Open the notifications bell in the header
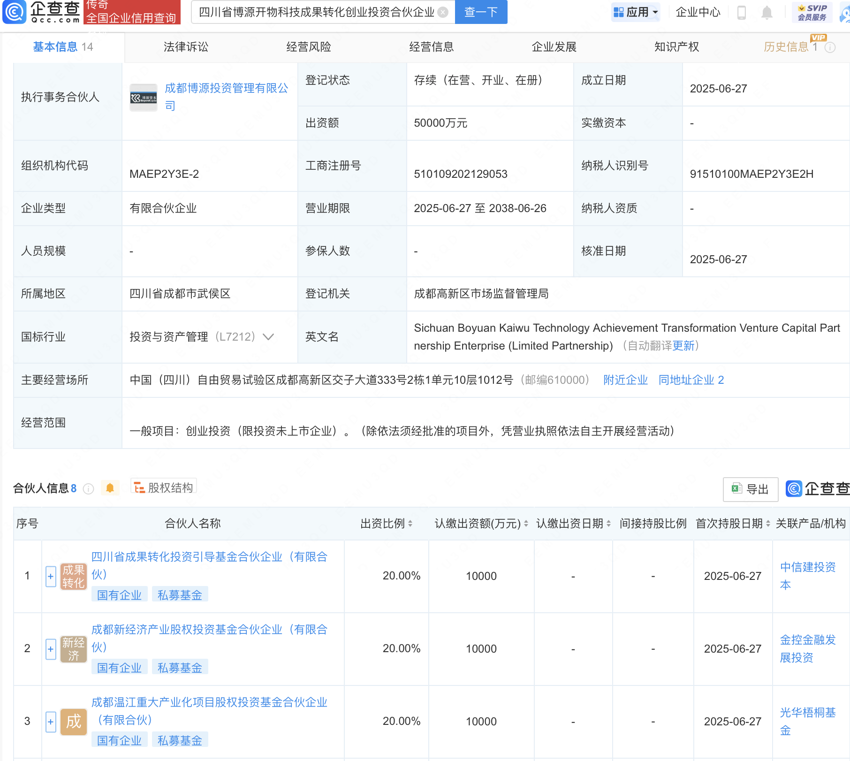This screenshot has width=850, height=761. (767, 13)
